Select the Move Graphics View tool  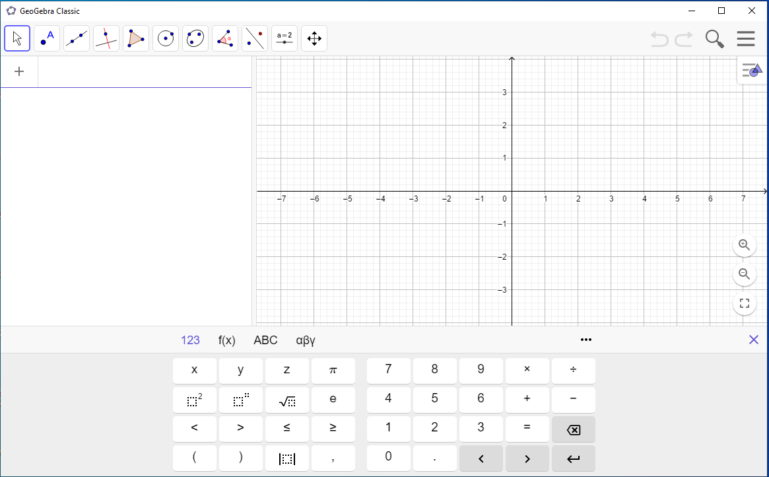coord(314,38)
